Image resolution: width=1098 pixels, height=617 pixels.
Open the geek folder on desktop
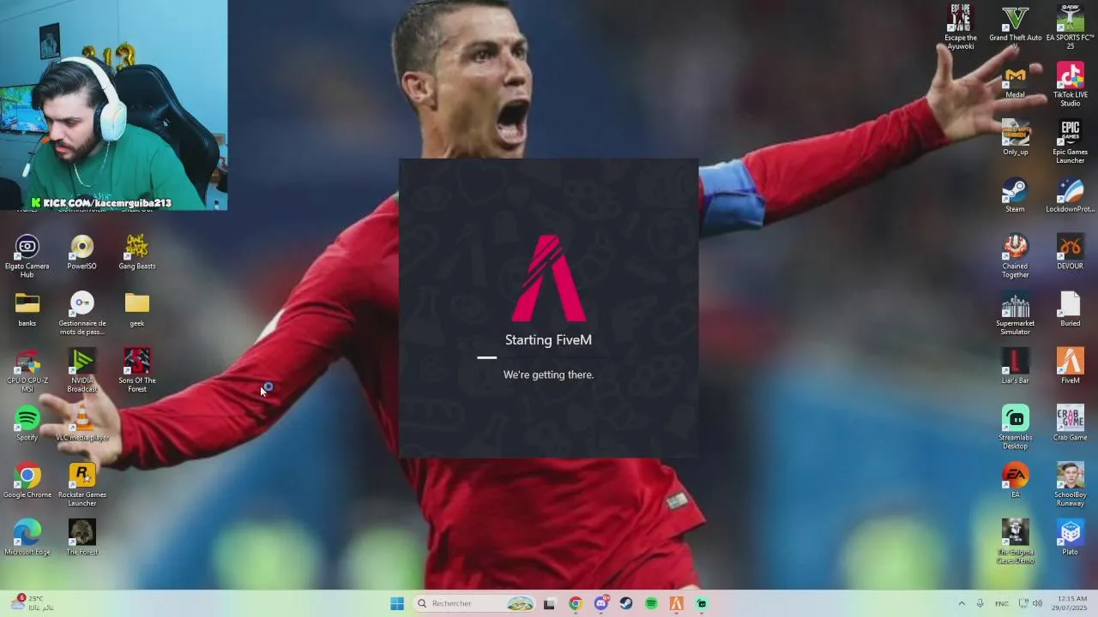pyautogui.click(x=136, y=309)
